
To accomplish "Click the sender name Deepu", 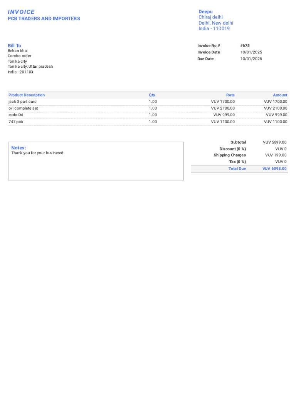I will 205,12.
